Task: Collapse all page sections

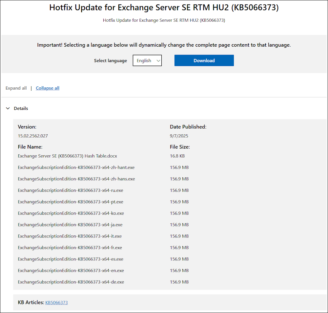Action: tap(47, 88)
